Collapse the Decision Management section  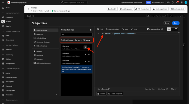pyautogui.click(x=3, y=31)
